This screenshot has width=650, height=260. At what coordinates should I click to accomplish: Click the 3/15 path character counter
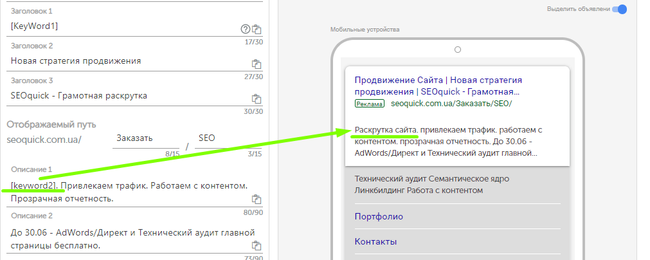pyautogui.click(x=255, y=154)
